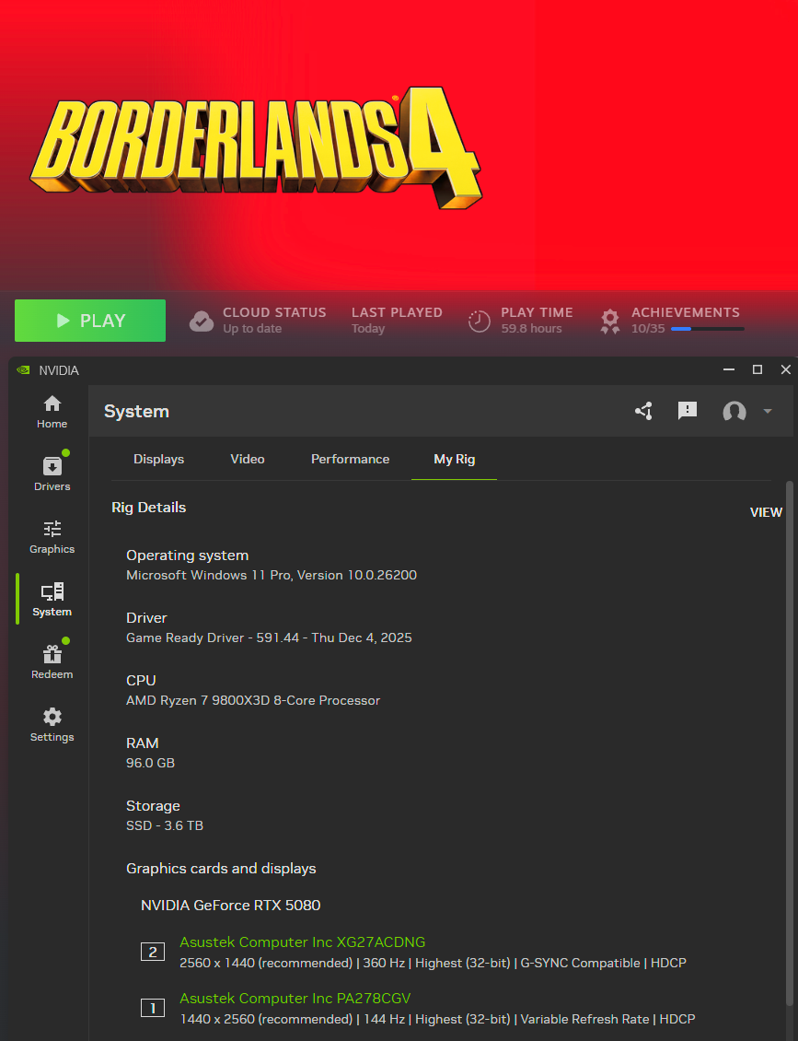Click display number 1 identifier icon
Viewport: 798px width, 1041px height.
coord(153,1009)
